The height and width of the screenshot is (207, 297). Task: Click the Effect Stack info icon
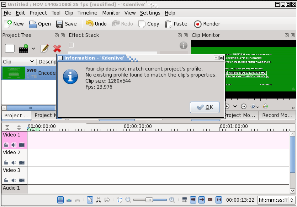183,45
